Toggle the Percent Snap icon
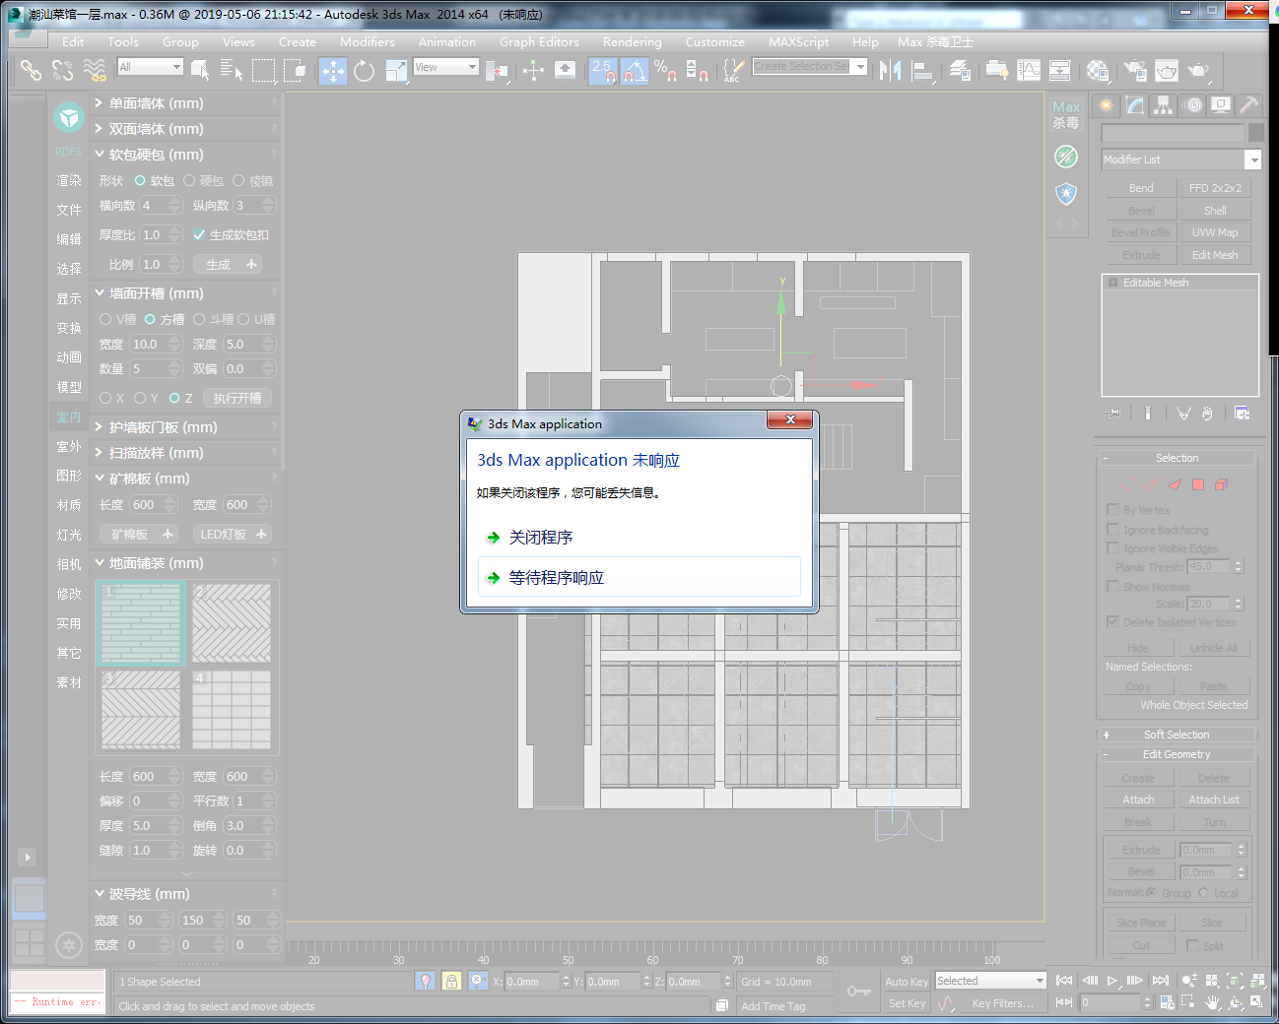 tap(666, 70)
